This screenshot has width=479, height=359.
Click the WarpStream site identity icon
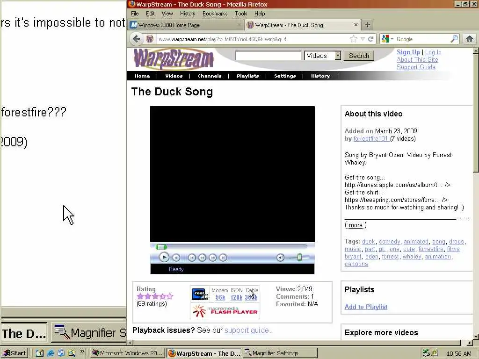tap(149, 39)
